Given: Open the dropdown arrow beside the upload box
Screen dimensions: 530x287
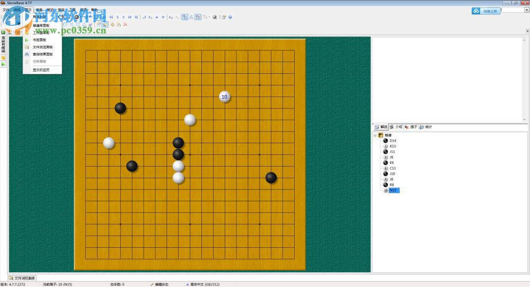Looking at the screenshot, I should pyautogui.click(x=527, y=10).
